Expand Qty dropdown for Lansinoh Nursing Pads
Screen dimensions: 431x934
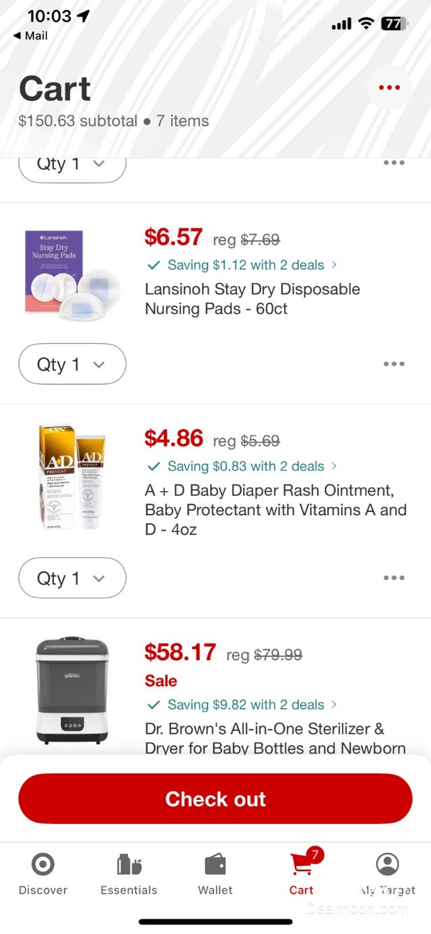click(x=72, y=364)
